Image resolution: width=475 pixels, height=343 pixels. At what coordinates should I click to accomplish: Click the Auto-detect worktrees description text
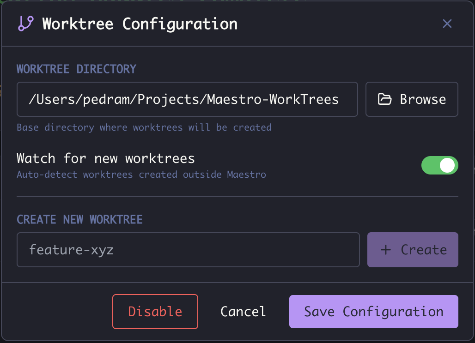pyautogui.click(x=141, y=175)
